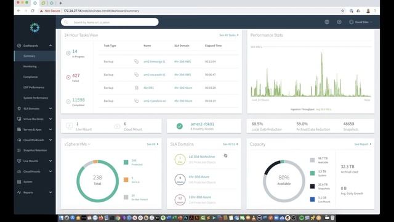
Task: Click the blue Live Mount capacity swatch
Action: click(x=312, y=199)
